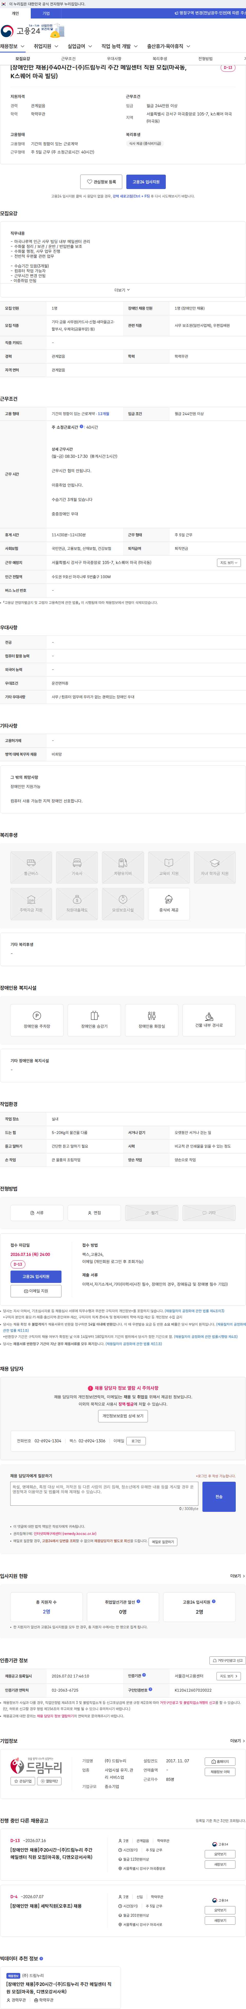Add 드림누리 as 관심기업
Viewport: 246px width, 2009px height.
tap(23, 1781)
